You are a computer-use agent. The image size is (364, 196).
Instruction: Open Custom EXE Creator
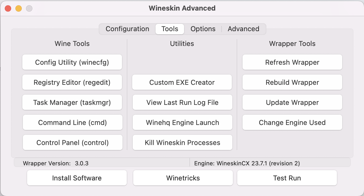tap(182, 82)
